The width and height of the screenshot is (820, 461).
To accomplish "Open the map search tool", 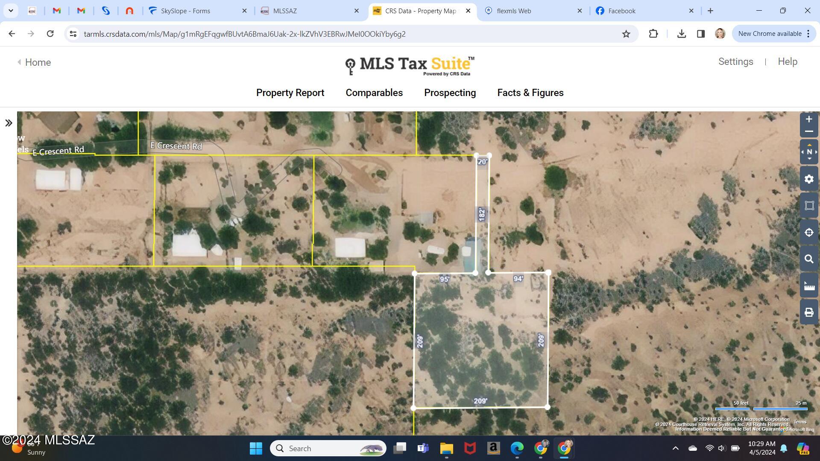I will coord(809,259).
